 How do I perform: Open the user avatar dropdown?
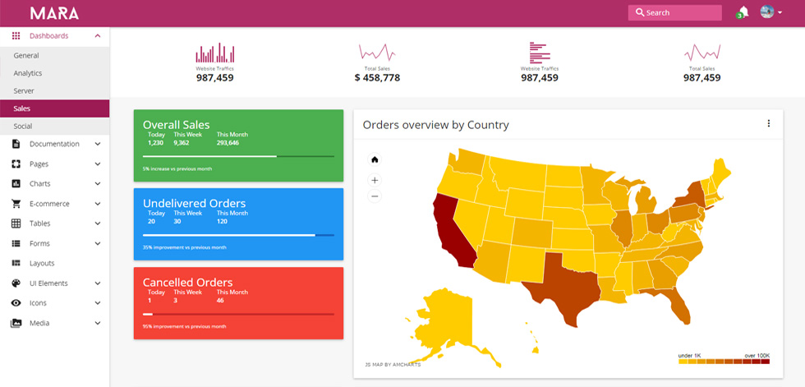(x=771, y=12)
